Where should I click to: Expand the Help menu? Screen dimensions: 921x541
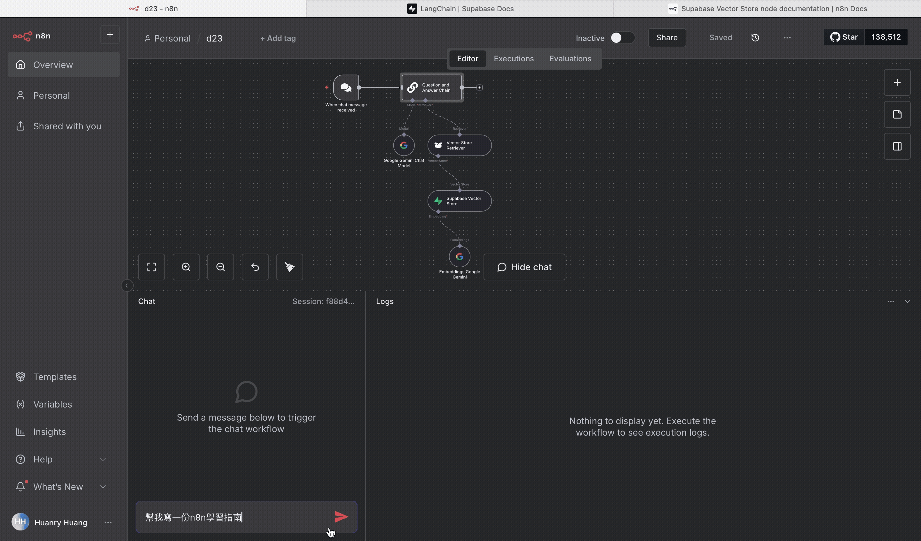click(x=64, y=459)
